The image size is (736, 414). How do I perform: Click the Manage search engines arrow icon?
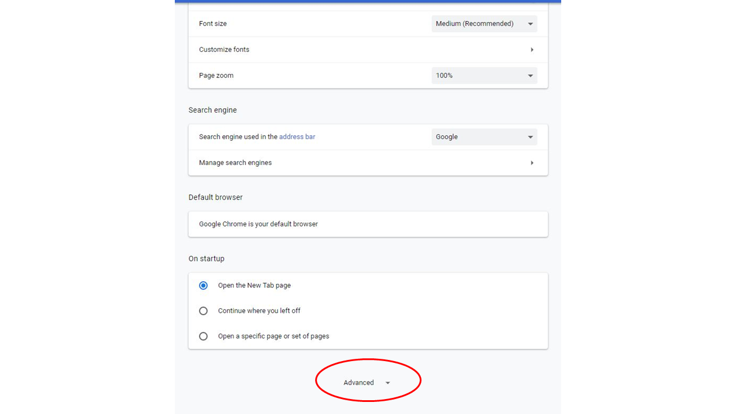532,163
